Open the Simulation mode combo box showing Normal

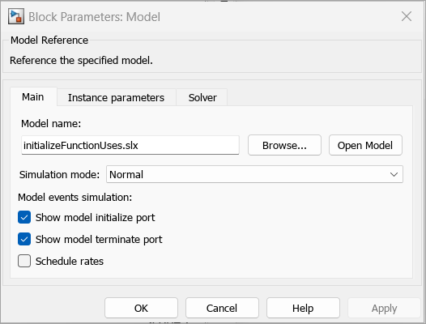254,174
